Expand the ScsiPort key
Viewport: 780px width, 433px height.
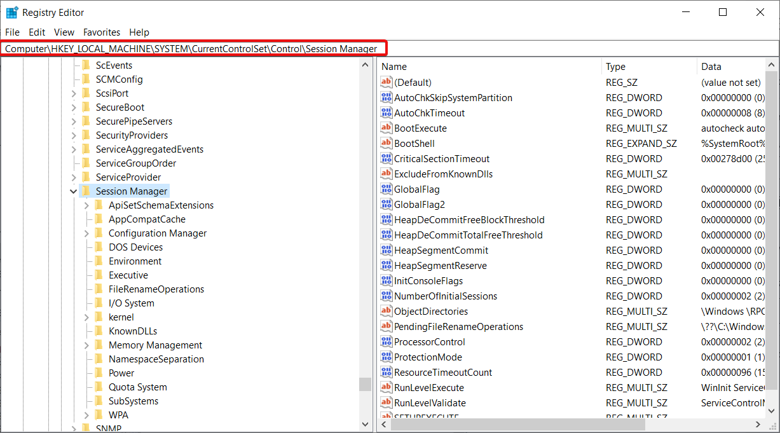tap(74, 93)
